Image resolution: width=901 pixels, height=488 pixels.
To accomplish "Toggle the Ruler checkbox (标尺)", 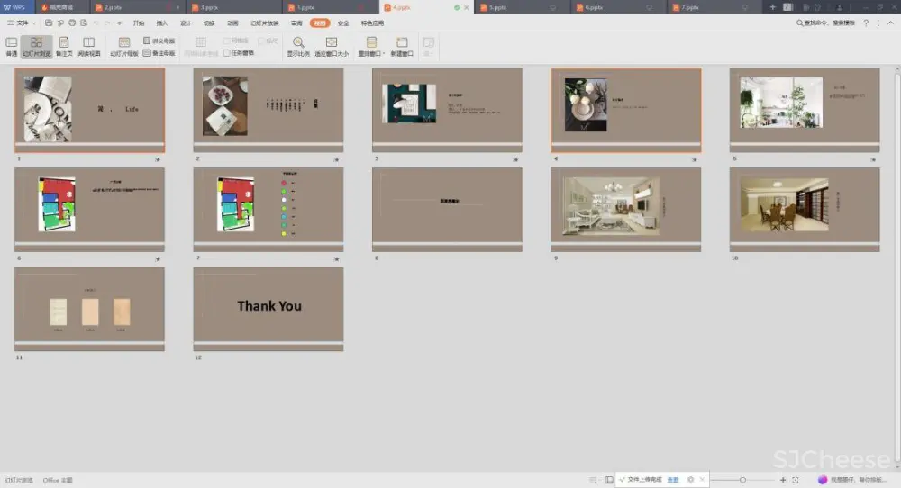I will 261,41.
